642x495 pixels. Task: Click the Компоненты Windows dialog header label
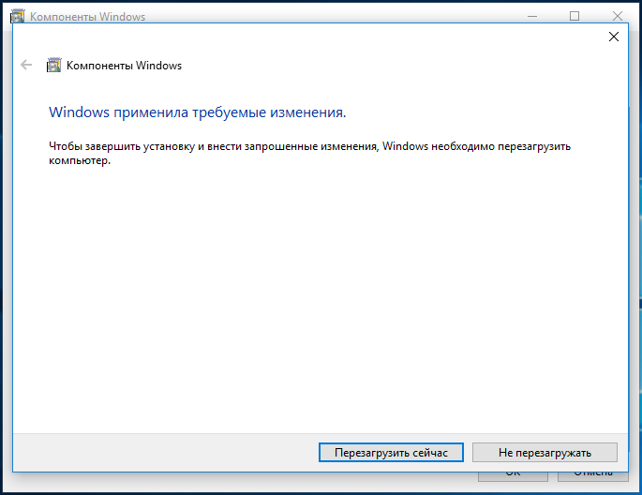(x=124, y=66)
